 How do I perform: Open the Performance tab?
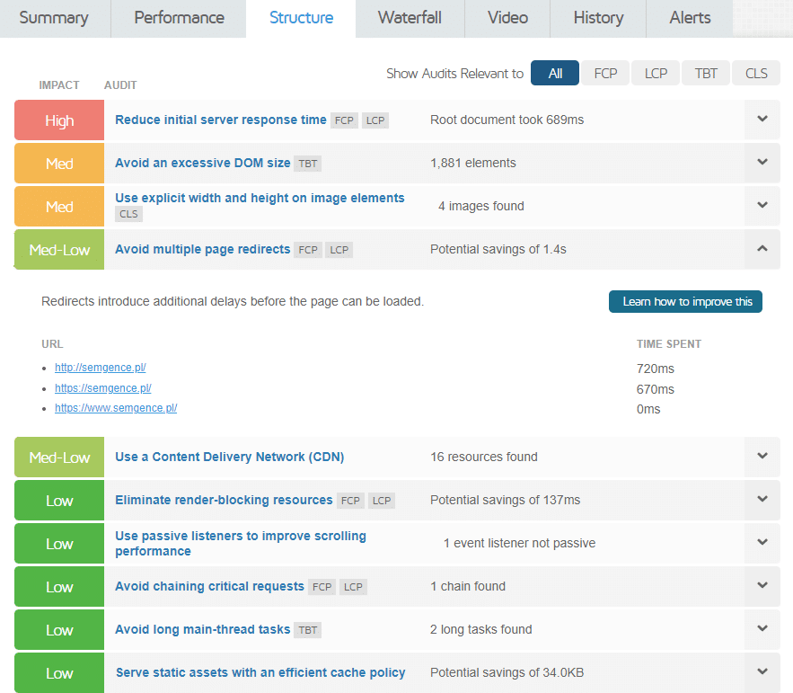[x=179, y=18]
